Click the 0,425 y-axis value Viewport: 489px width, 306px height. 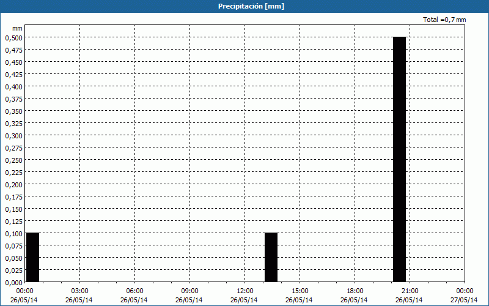[x=13, y=74]
